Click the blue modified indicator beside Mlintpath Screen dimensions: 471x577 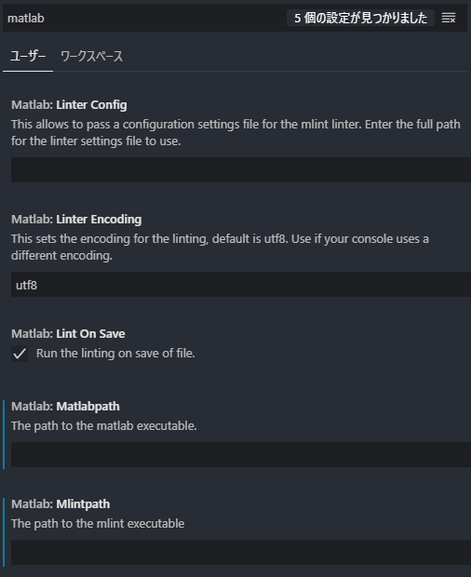[4, 532]
